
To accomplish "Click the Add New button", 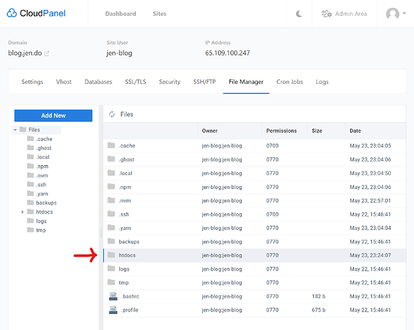I will click(x=53, y=115).
